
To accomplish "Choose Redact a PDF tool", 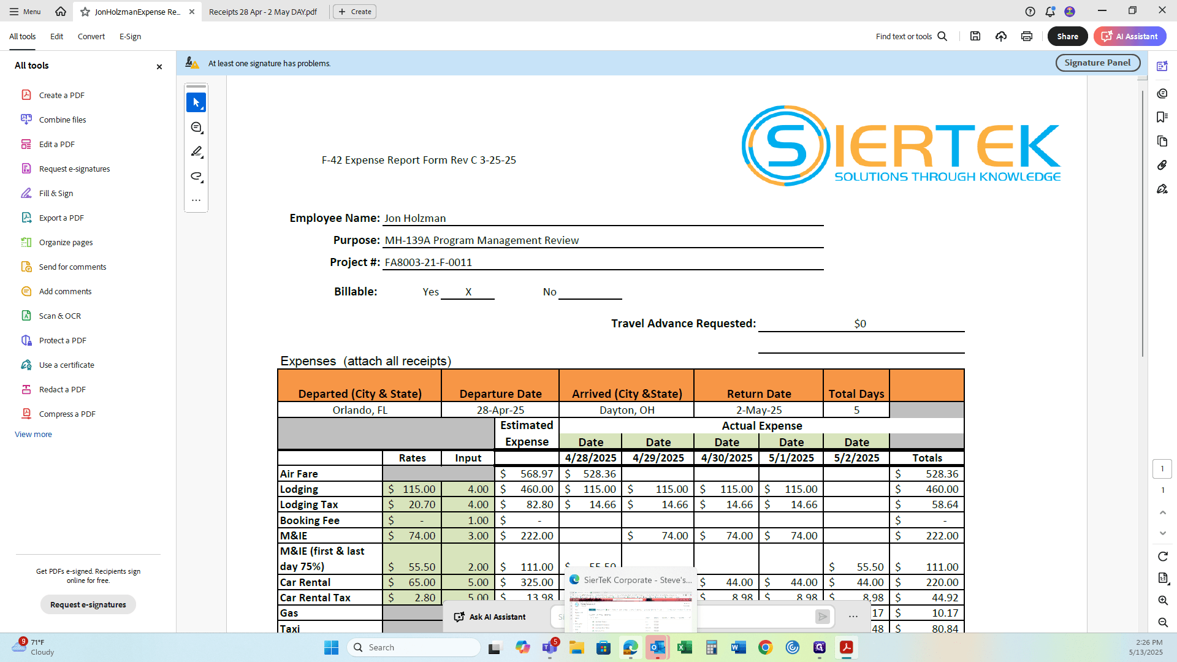I will pos(62,389).
